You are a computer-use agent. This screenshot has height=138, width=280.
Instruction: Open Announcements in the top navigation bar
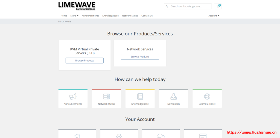pos(90,16)
